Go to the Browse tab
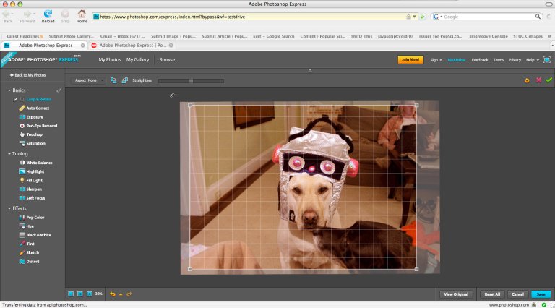 (x=167, y=59)
